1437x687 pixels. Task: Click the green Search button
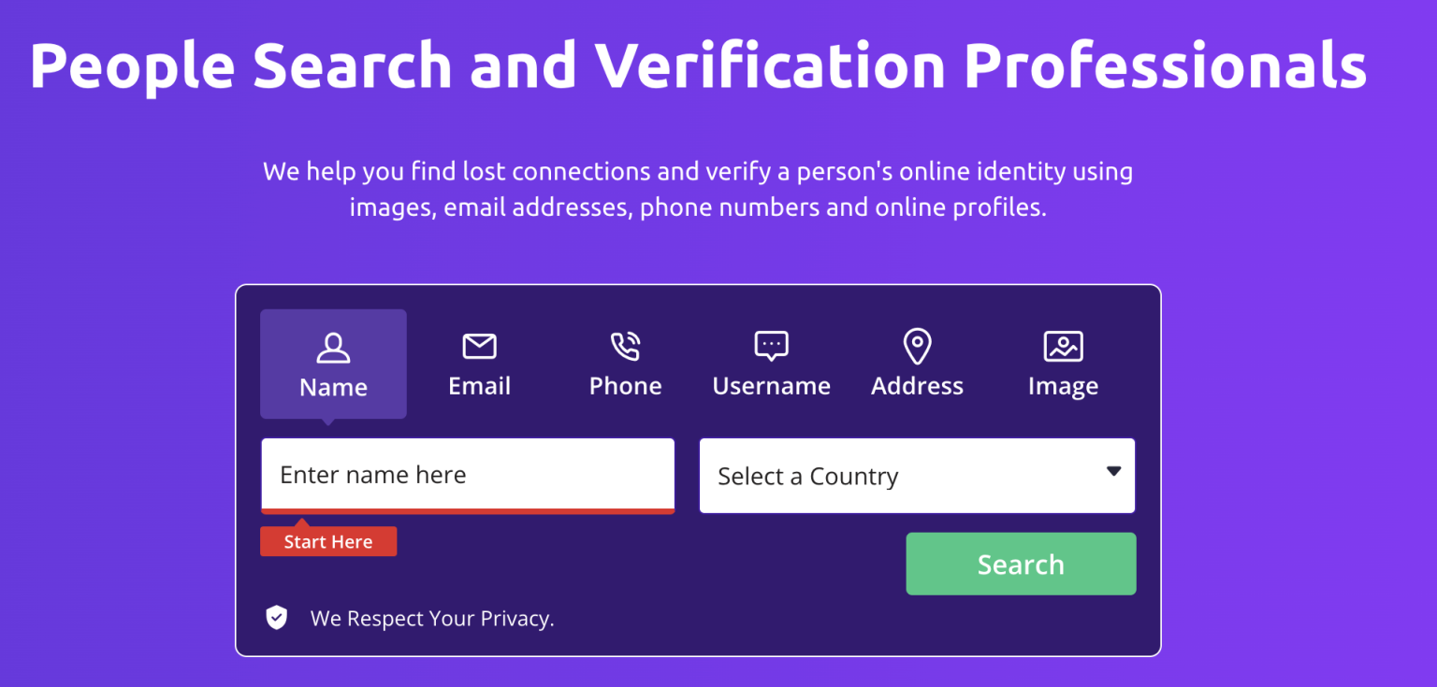pos(1021,564)
